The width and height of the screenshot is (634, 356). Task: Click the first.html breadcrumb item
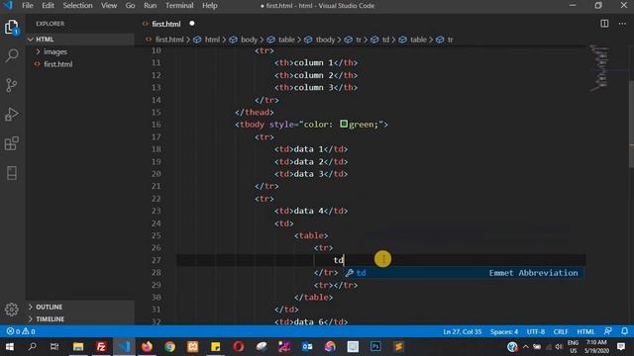pyautogui.click(x=169, y=40)
